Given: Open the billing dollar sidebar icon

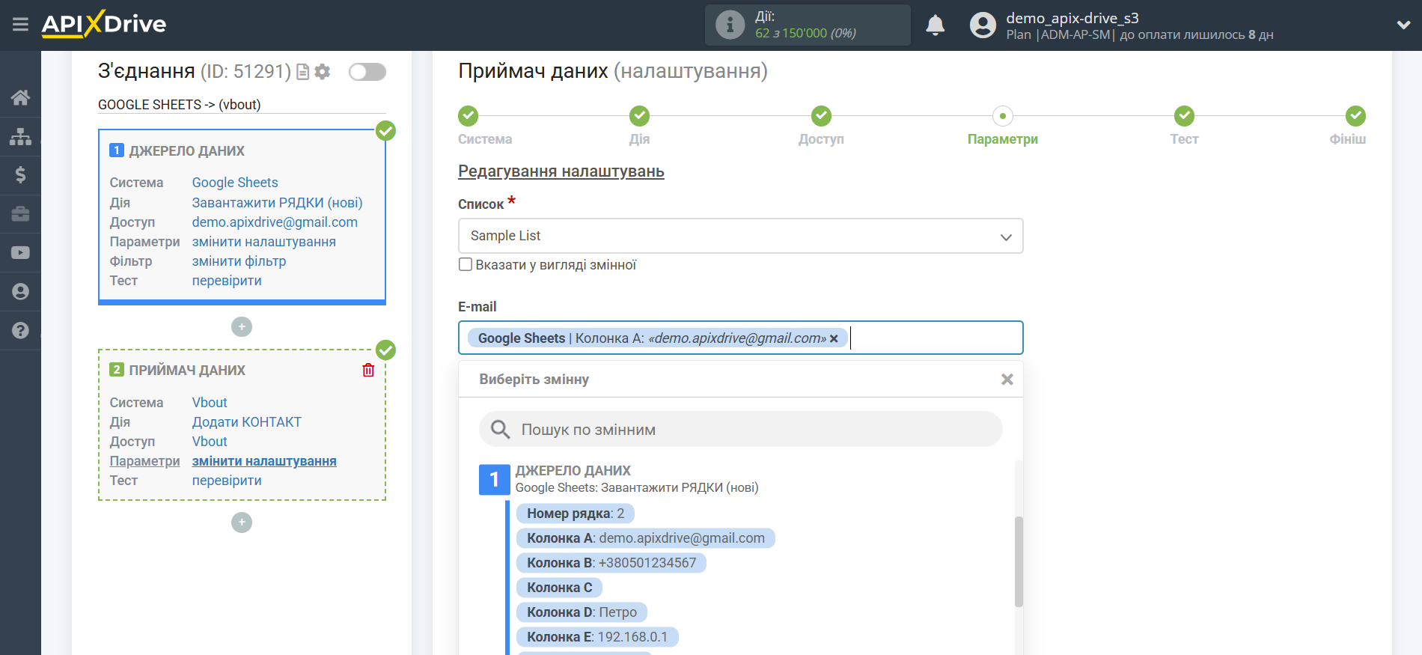Looking at the screenshot, I should pos(20,175).
